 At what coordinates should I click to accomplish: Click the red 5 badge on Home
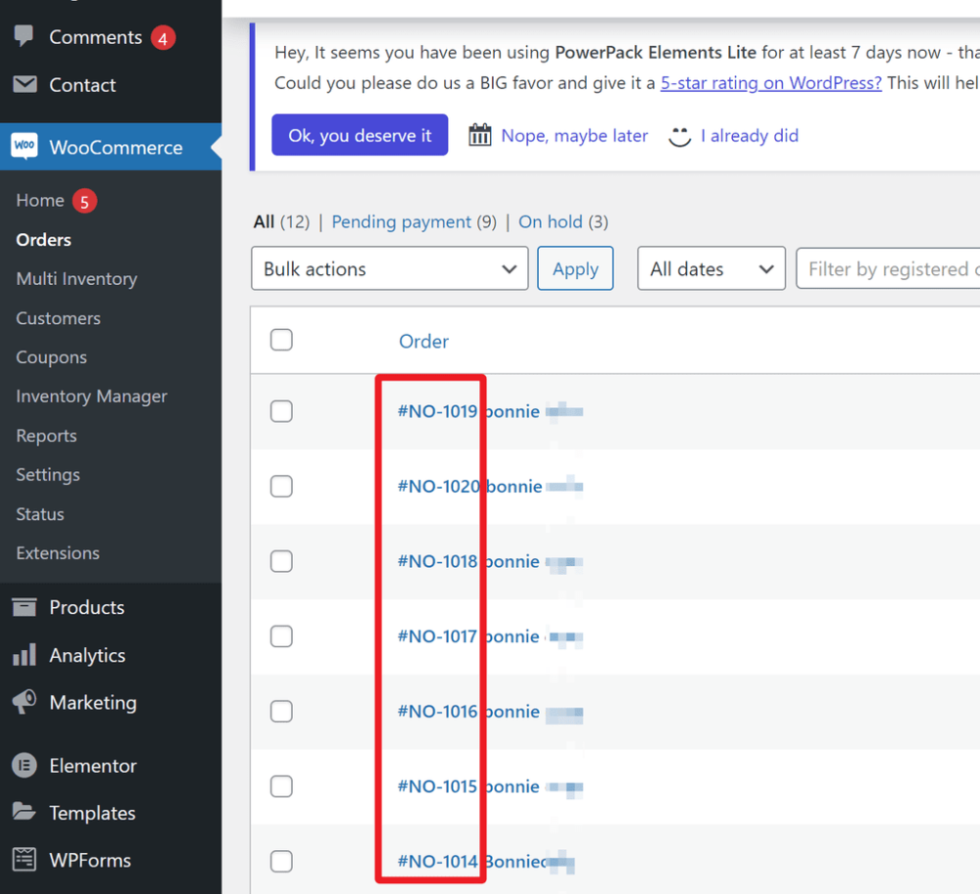pyautogui.click(x=84, y=201)
